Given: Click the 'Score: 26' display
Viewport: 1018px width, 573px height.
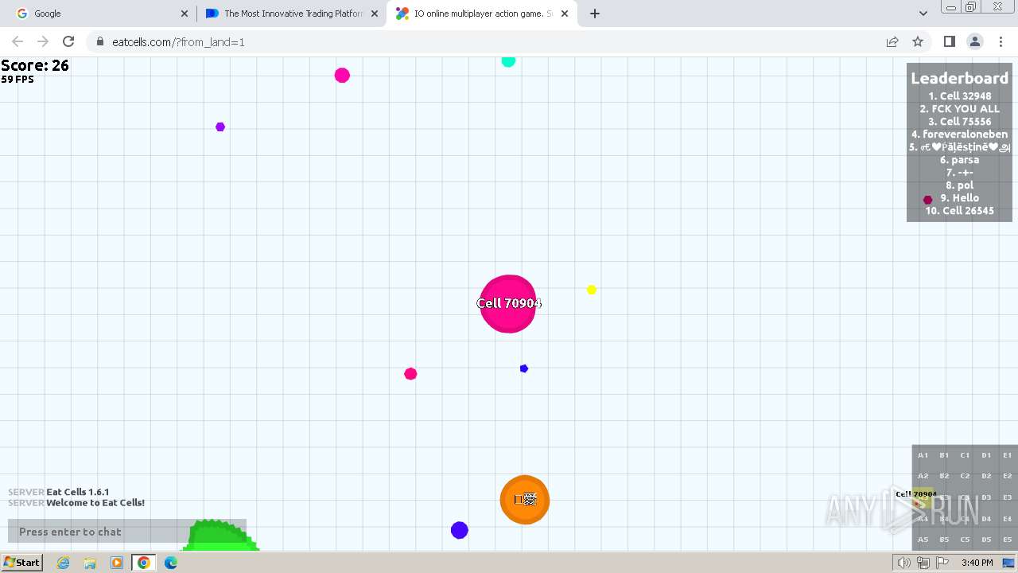Looking at the screenshot, I should coord(35,65).
